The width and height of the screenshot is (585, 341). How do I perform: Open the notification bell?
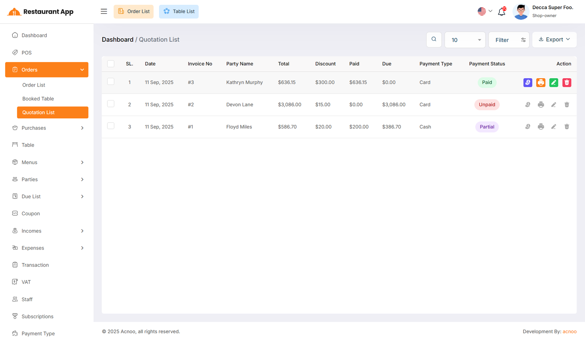pos(502,12)
